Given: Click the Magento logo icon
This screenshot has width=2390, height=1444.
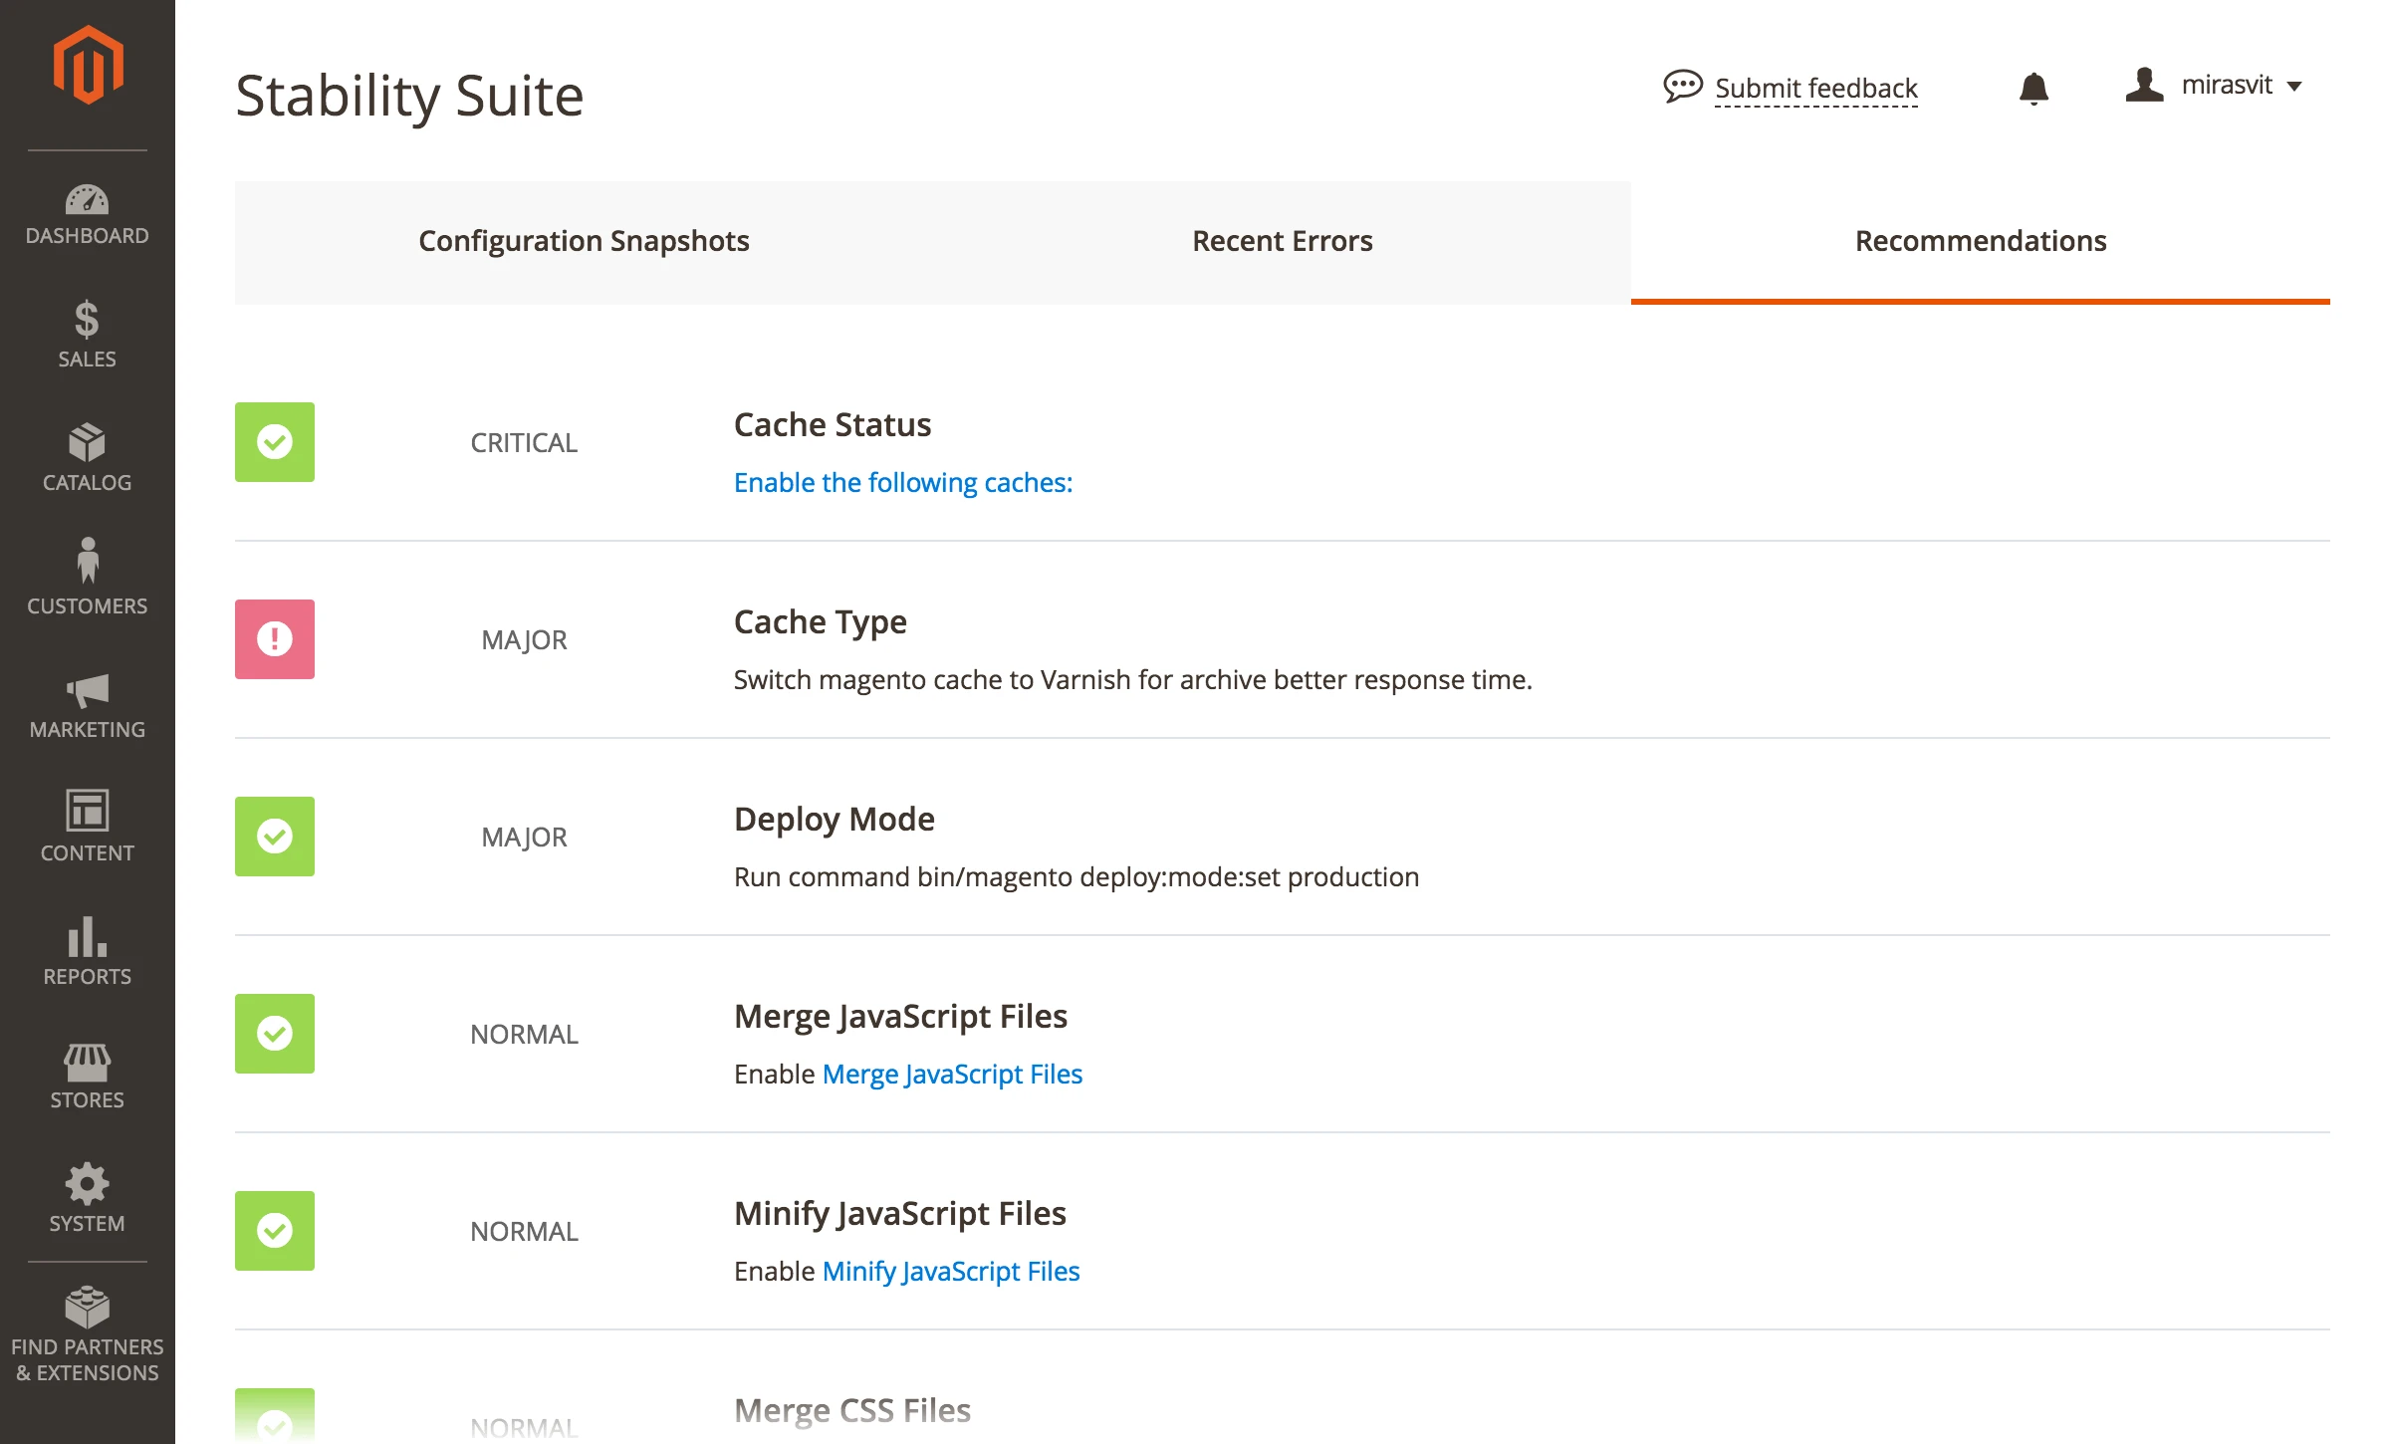Looking at the screenshot, I should click(x=88, y=66).
